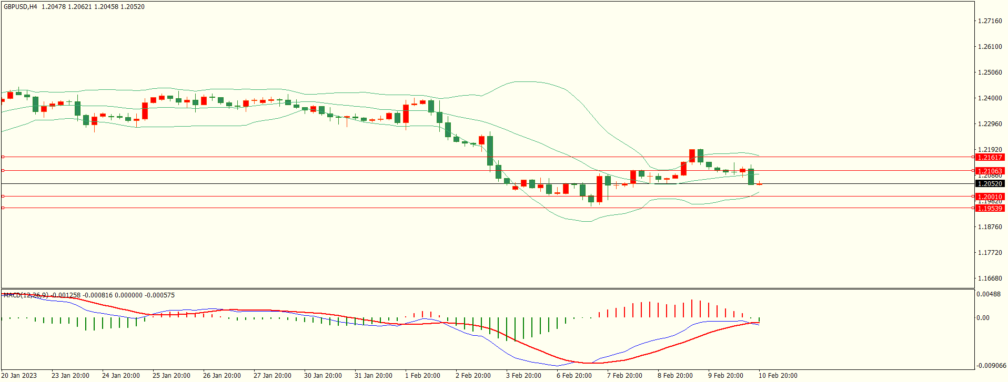1008x382 pixels.
Task: Click the 9 Feb 20:00 time label
Action: tap(726, 375)
